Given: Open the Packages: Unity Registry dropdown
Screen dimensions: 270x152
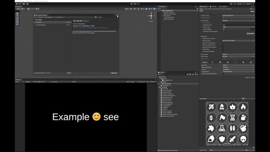Looking at the screenshot, I should pyautogui.click(x=46, y=17).
